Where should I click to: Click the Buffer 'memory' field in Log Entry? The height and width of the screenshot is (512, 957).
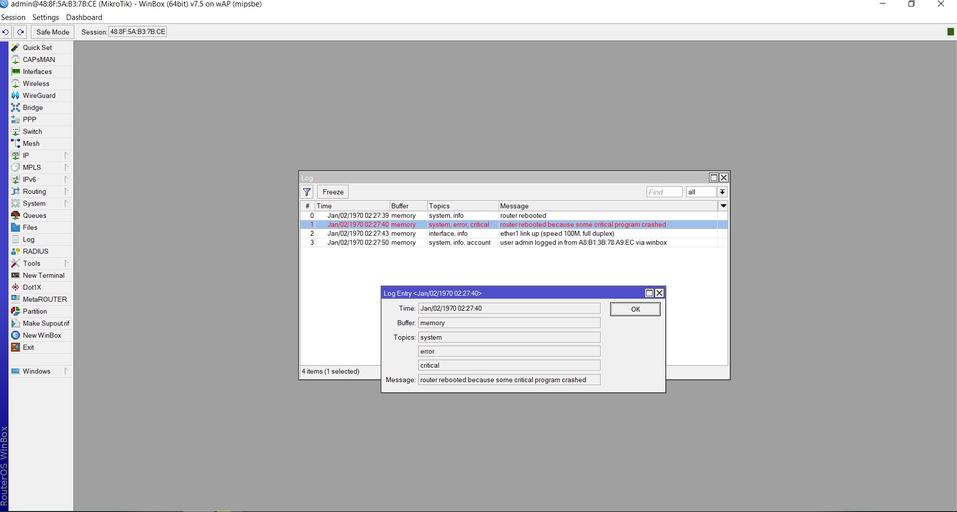point(509,323)
